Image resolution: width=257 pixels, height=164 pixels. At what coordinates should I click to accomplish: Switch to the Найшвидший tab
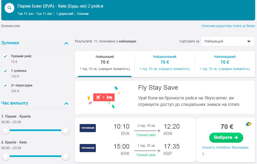pos(225,63)
